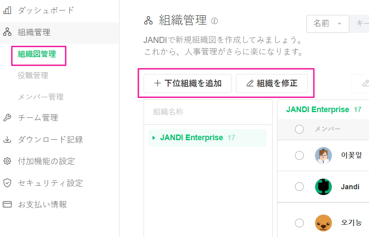369x237 pixels.
Task: Click the 組織を修正 button
Action: [271, 83]
